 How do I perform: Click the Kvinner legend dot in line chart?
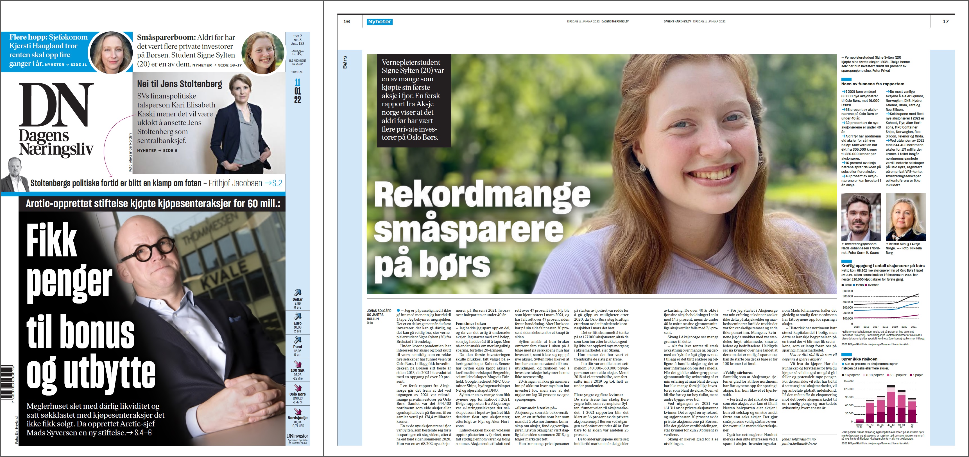pos(866,285)
